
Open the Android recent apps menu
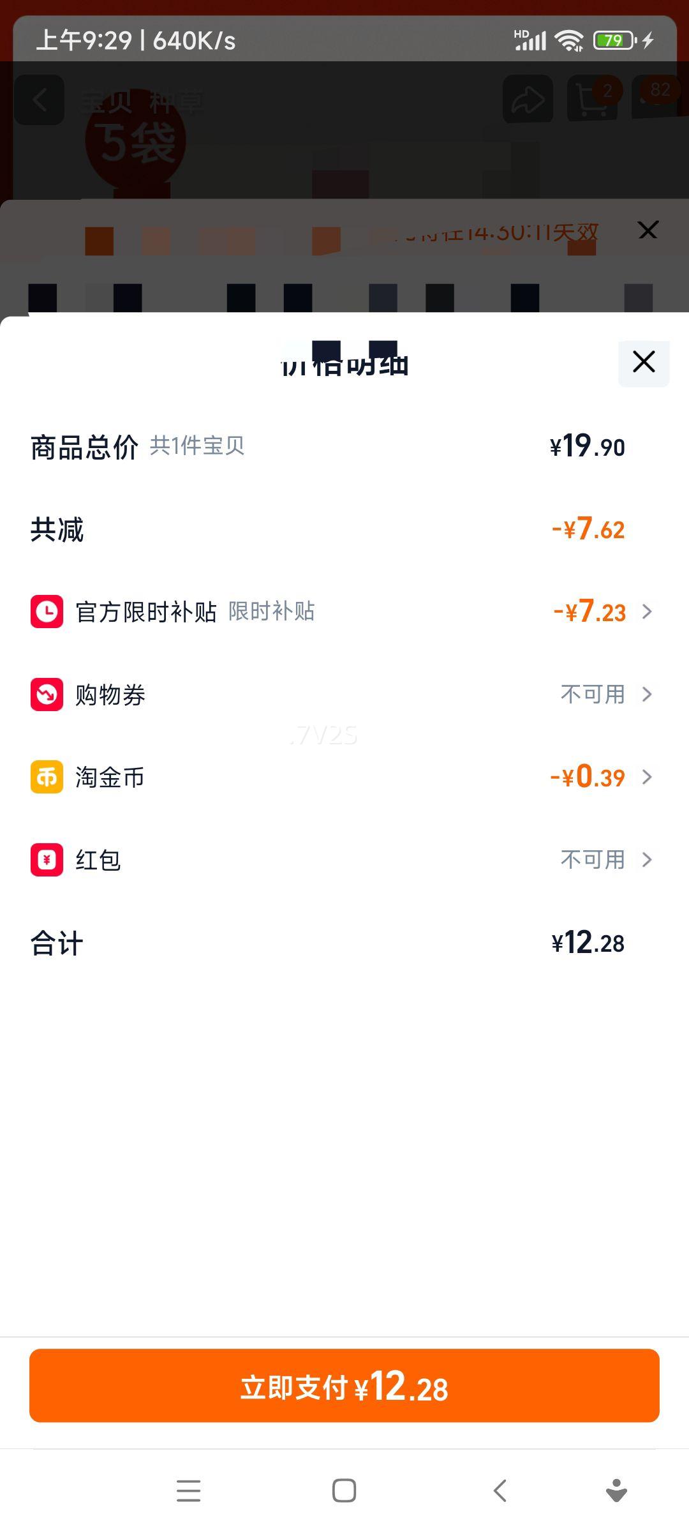coord(188,1491)
